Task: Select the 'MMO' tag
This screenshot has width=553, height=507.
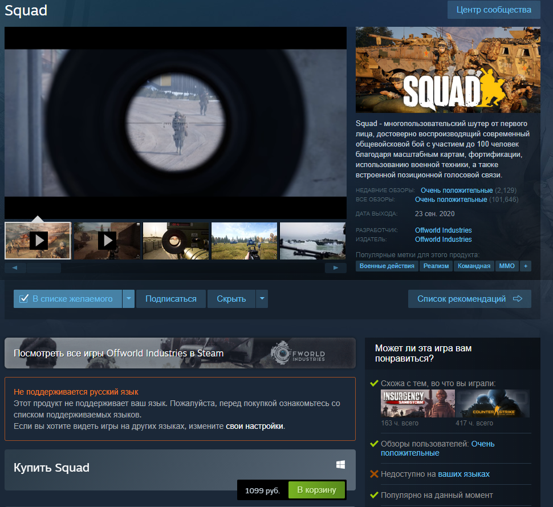Action: (x=507, y=266)
